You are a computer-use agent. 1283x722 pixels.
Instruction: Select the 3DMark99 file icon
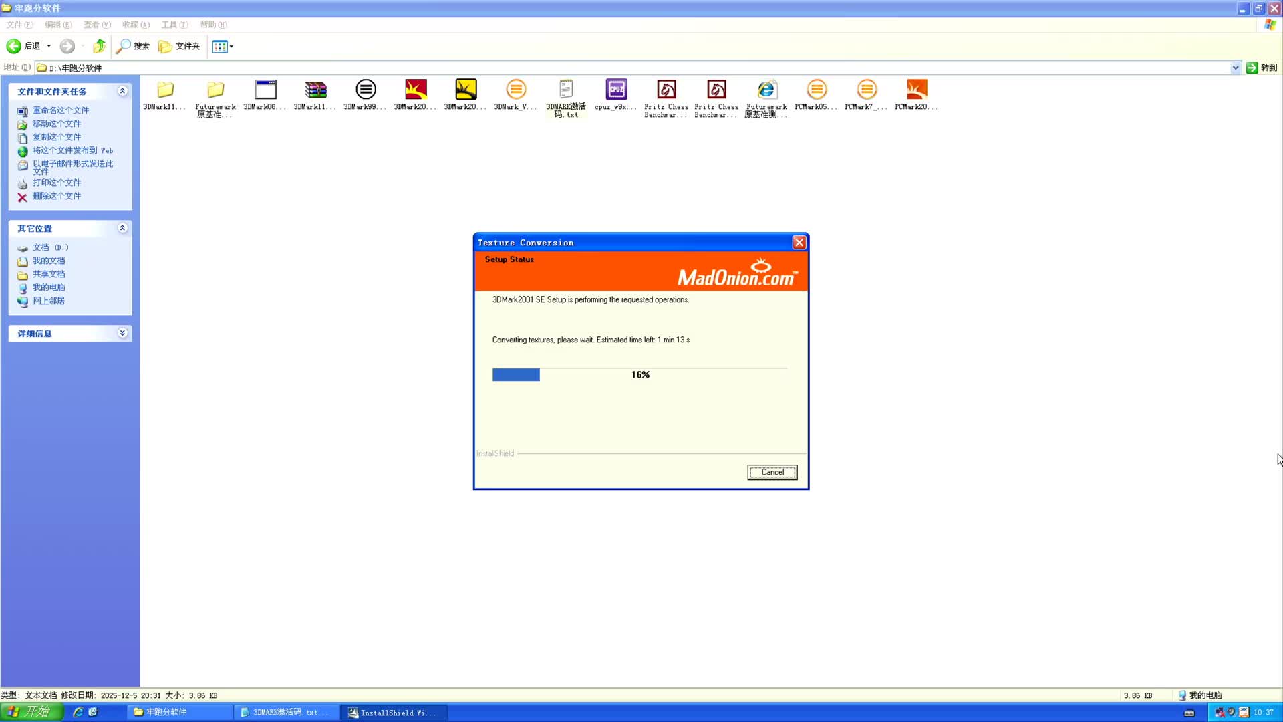click(x=366, y=90)
